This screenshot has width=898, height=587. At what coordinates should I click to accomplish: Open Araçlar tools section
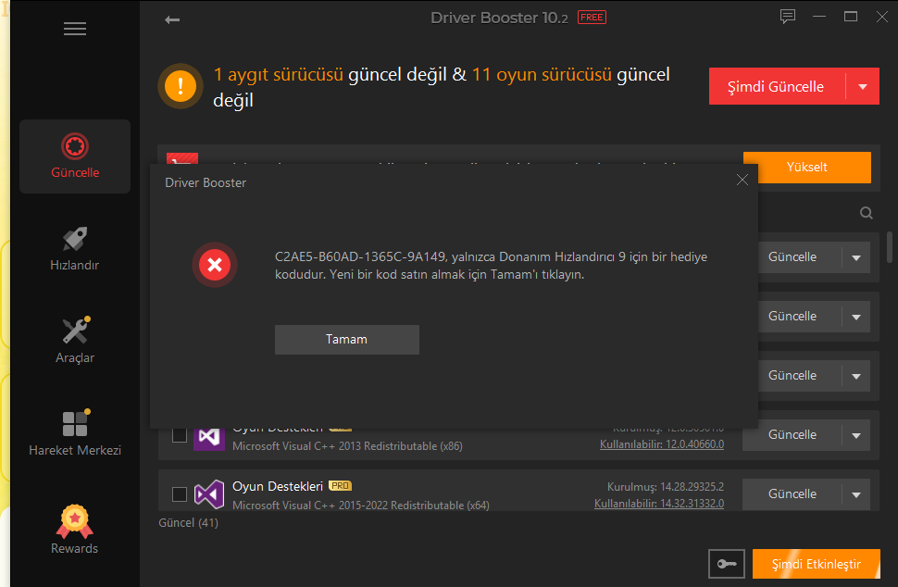tap(75, 340)
